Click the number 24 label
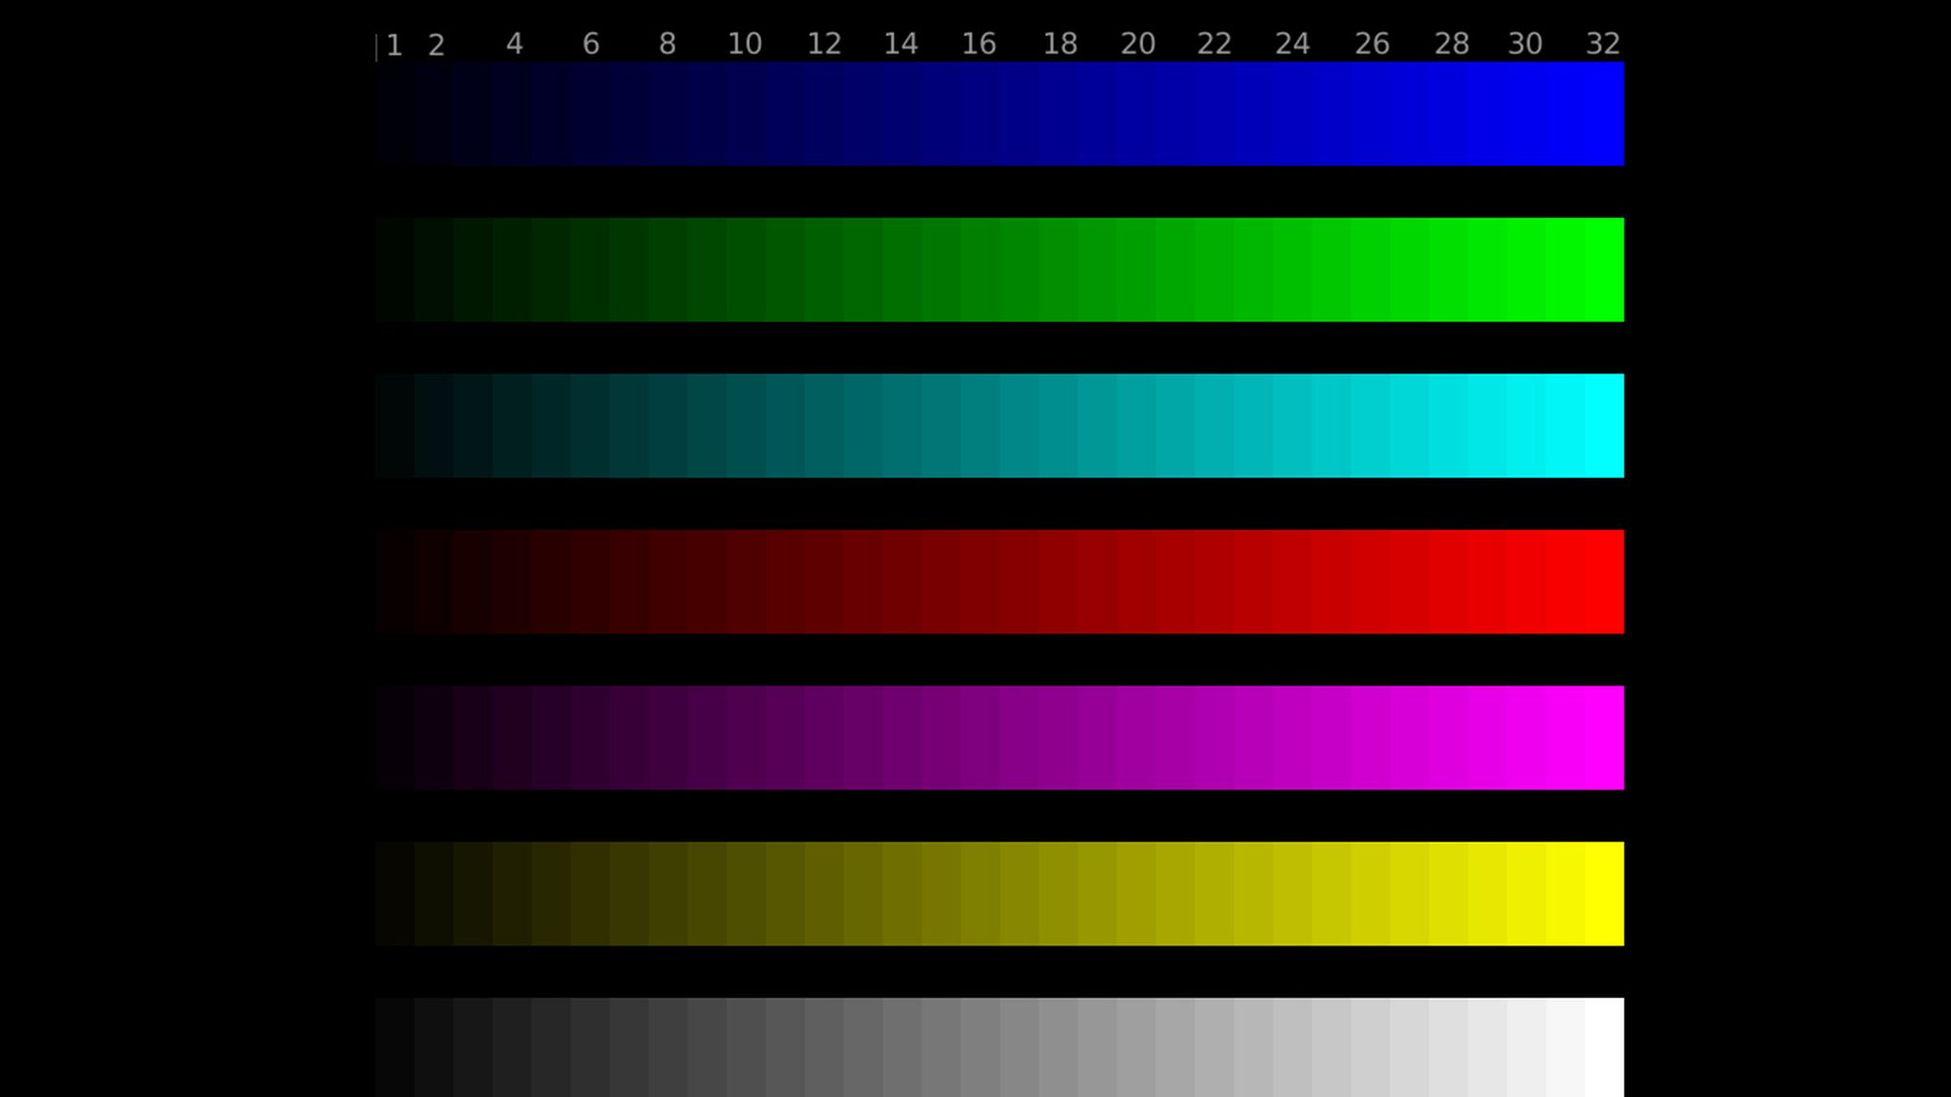The width and height of the screenshot is (1951, 1097). pos(1292,44)
